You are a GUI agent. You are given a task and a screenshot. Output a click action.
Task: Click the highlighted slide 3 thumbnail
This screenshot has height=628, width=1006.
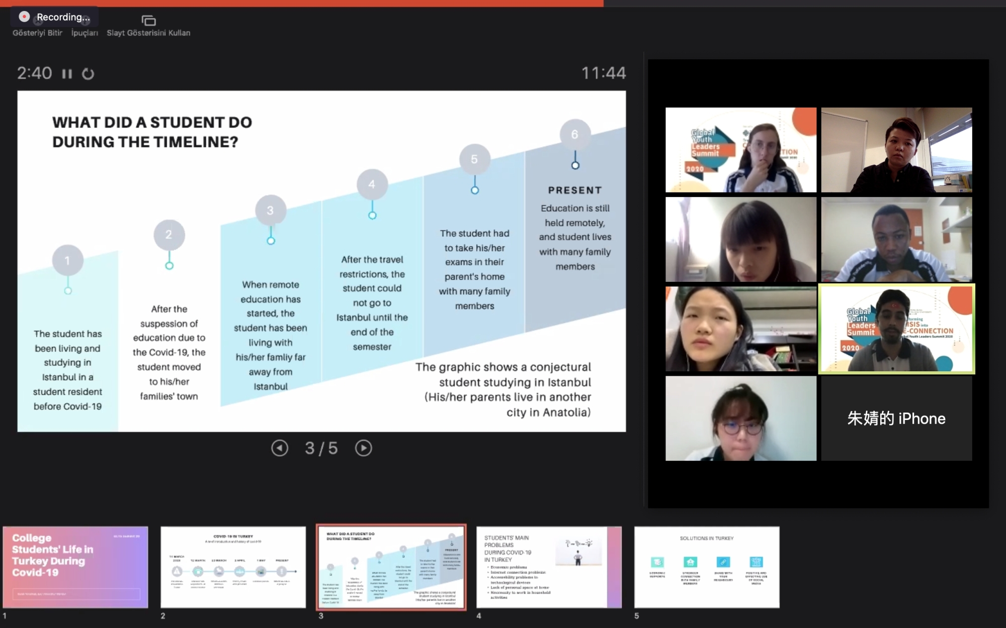tap(391, 567)
